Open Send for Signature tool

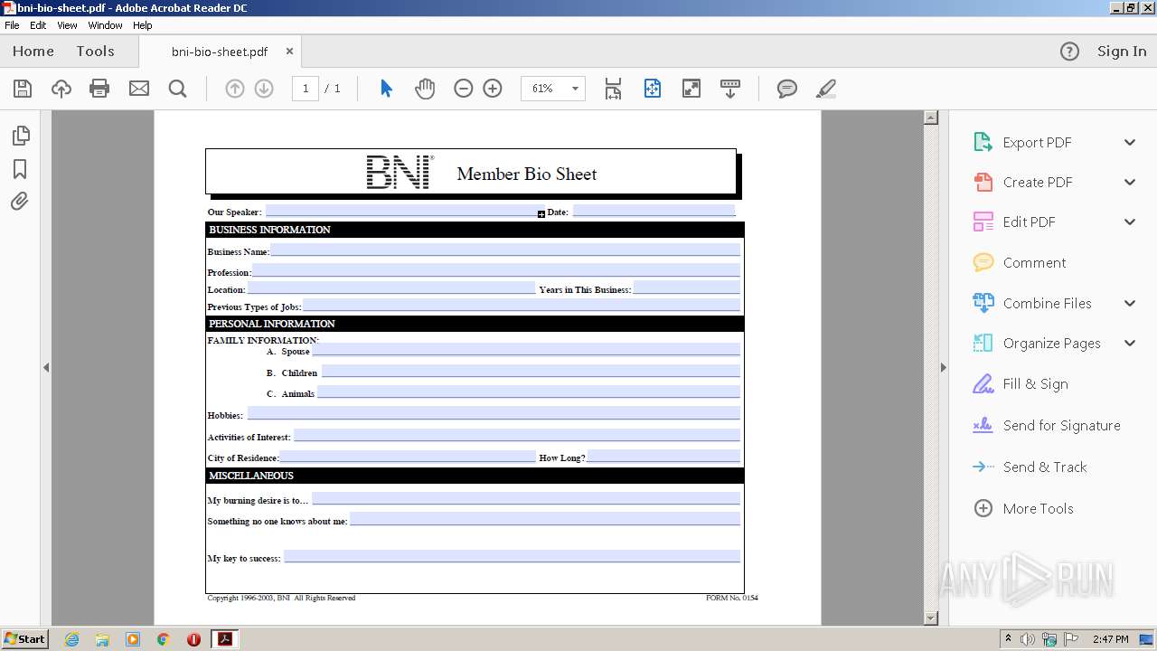coord(1061,426)
